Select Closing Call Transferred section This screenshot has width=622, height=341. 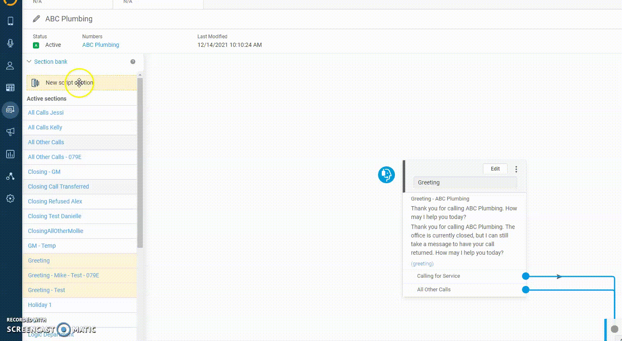tap(58, 187)
